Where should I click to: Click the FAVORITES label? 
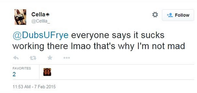tap(22, 68)
